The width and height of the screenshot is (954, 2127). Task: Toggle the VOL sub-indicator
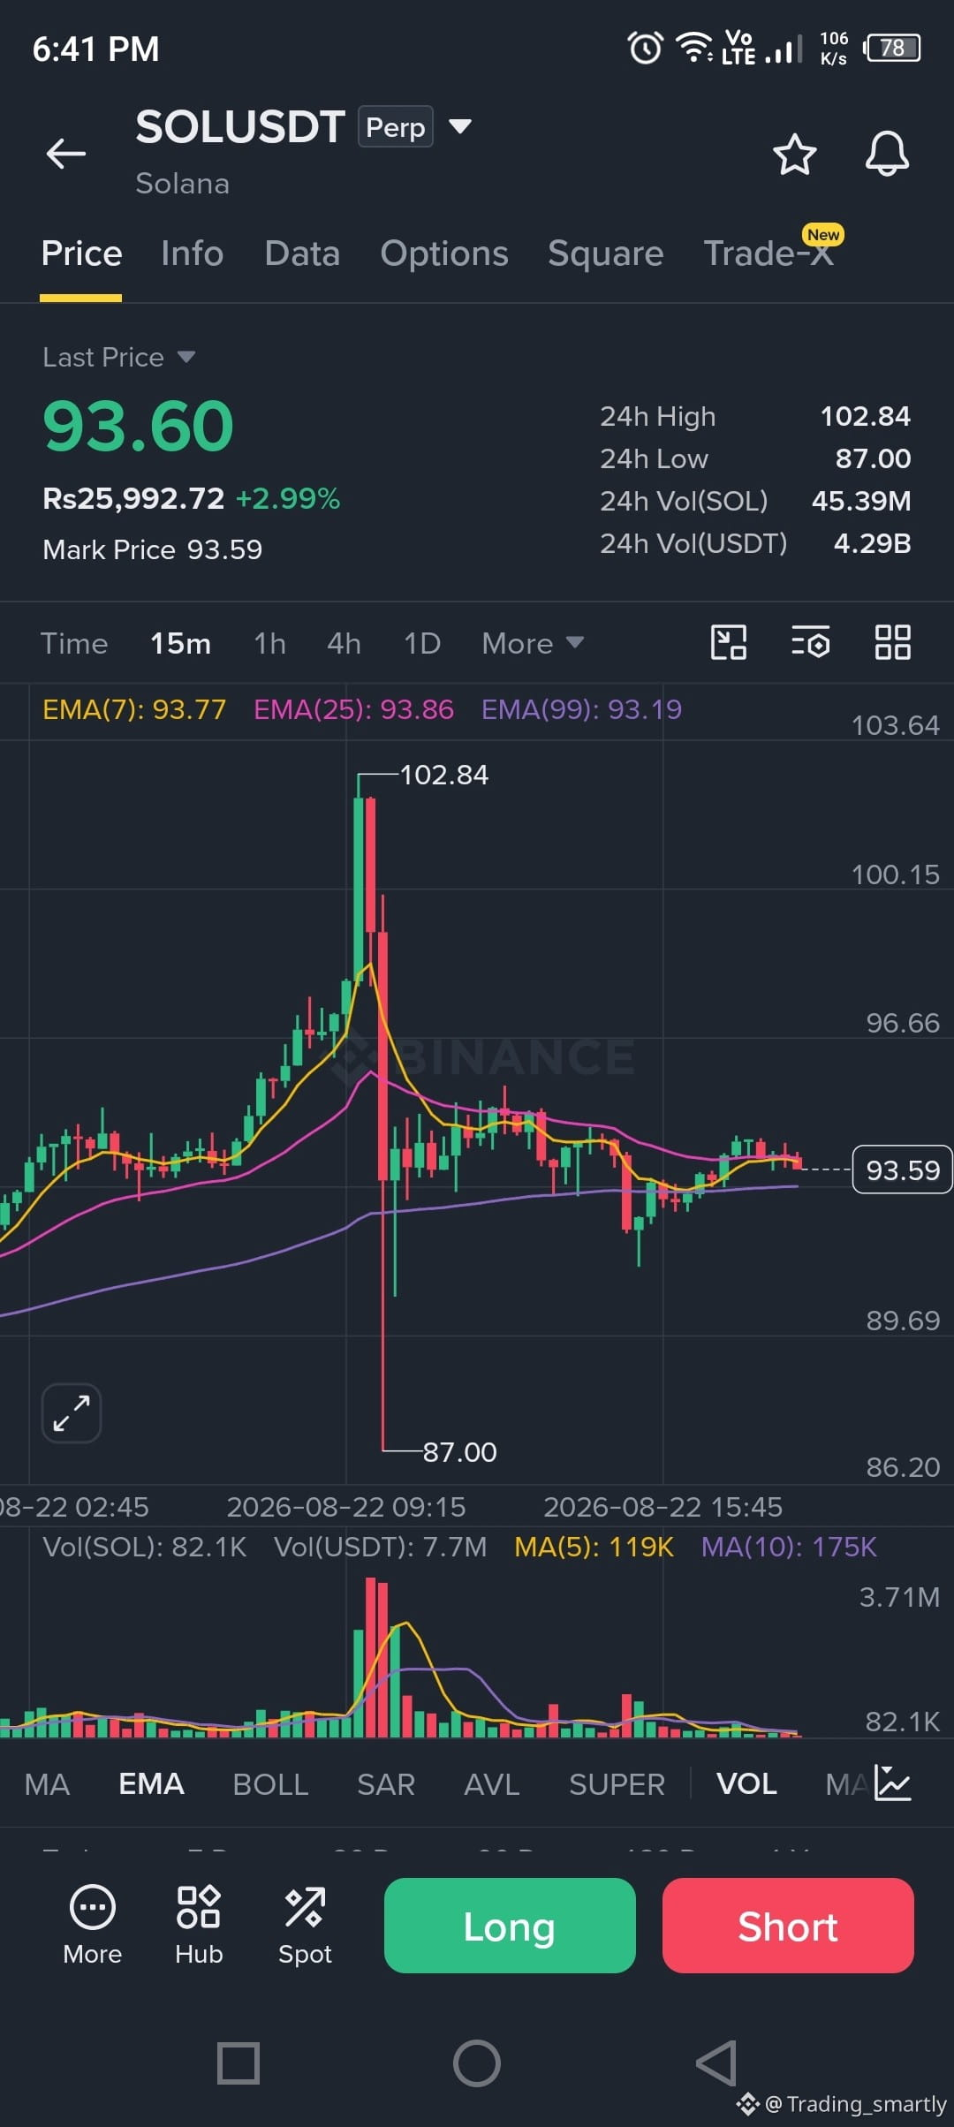click(746, 1784)
